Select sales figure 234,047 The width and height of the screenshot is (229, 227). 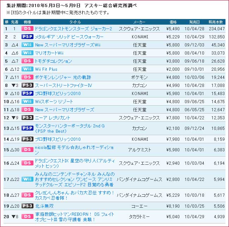click(x=217, y=29)
